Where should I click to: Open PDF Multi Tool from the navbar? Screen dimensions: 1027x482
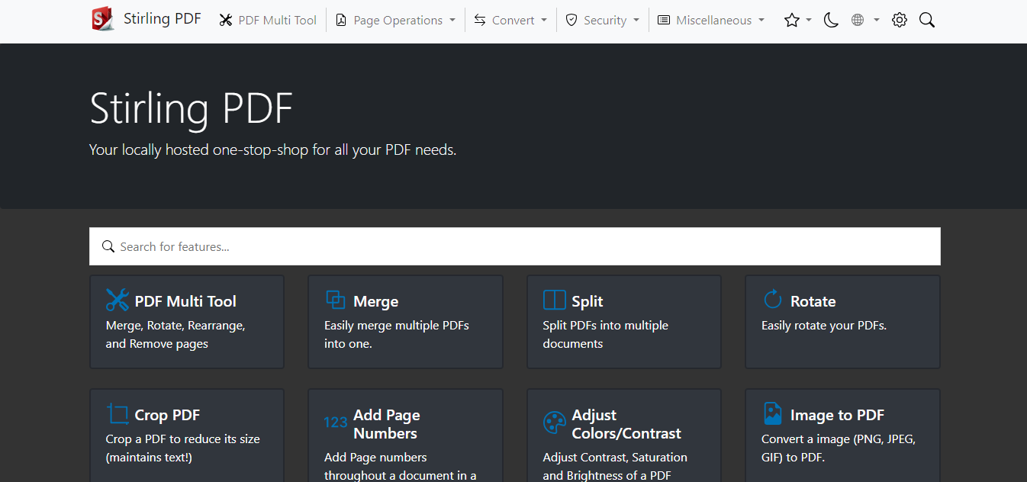pyautogui.click(x=268, y=21)
